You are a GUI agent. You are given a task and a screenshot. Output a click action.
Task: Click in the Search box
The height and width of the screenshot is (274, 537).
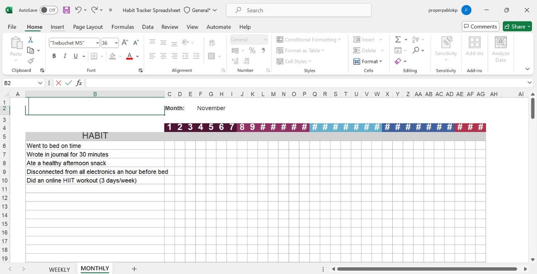pos(299,10)
